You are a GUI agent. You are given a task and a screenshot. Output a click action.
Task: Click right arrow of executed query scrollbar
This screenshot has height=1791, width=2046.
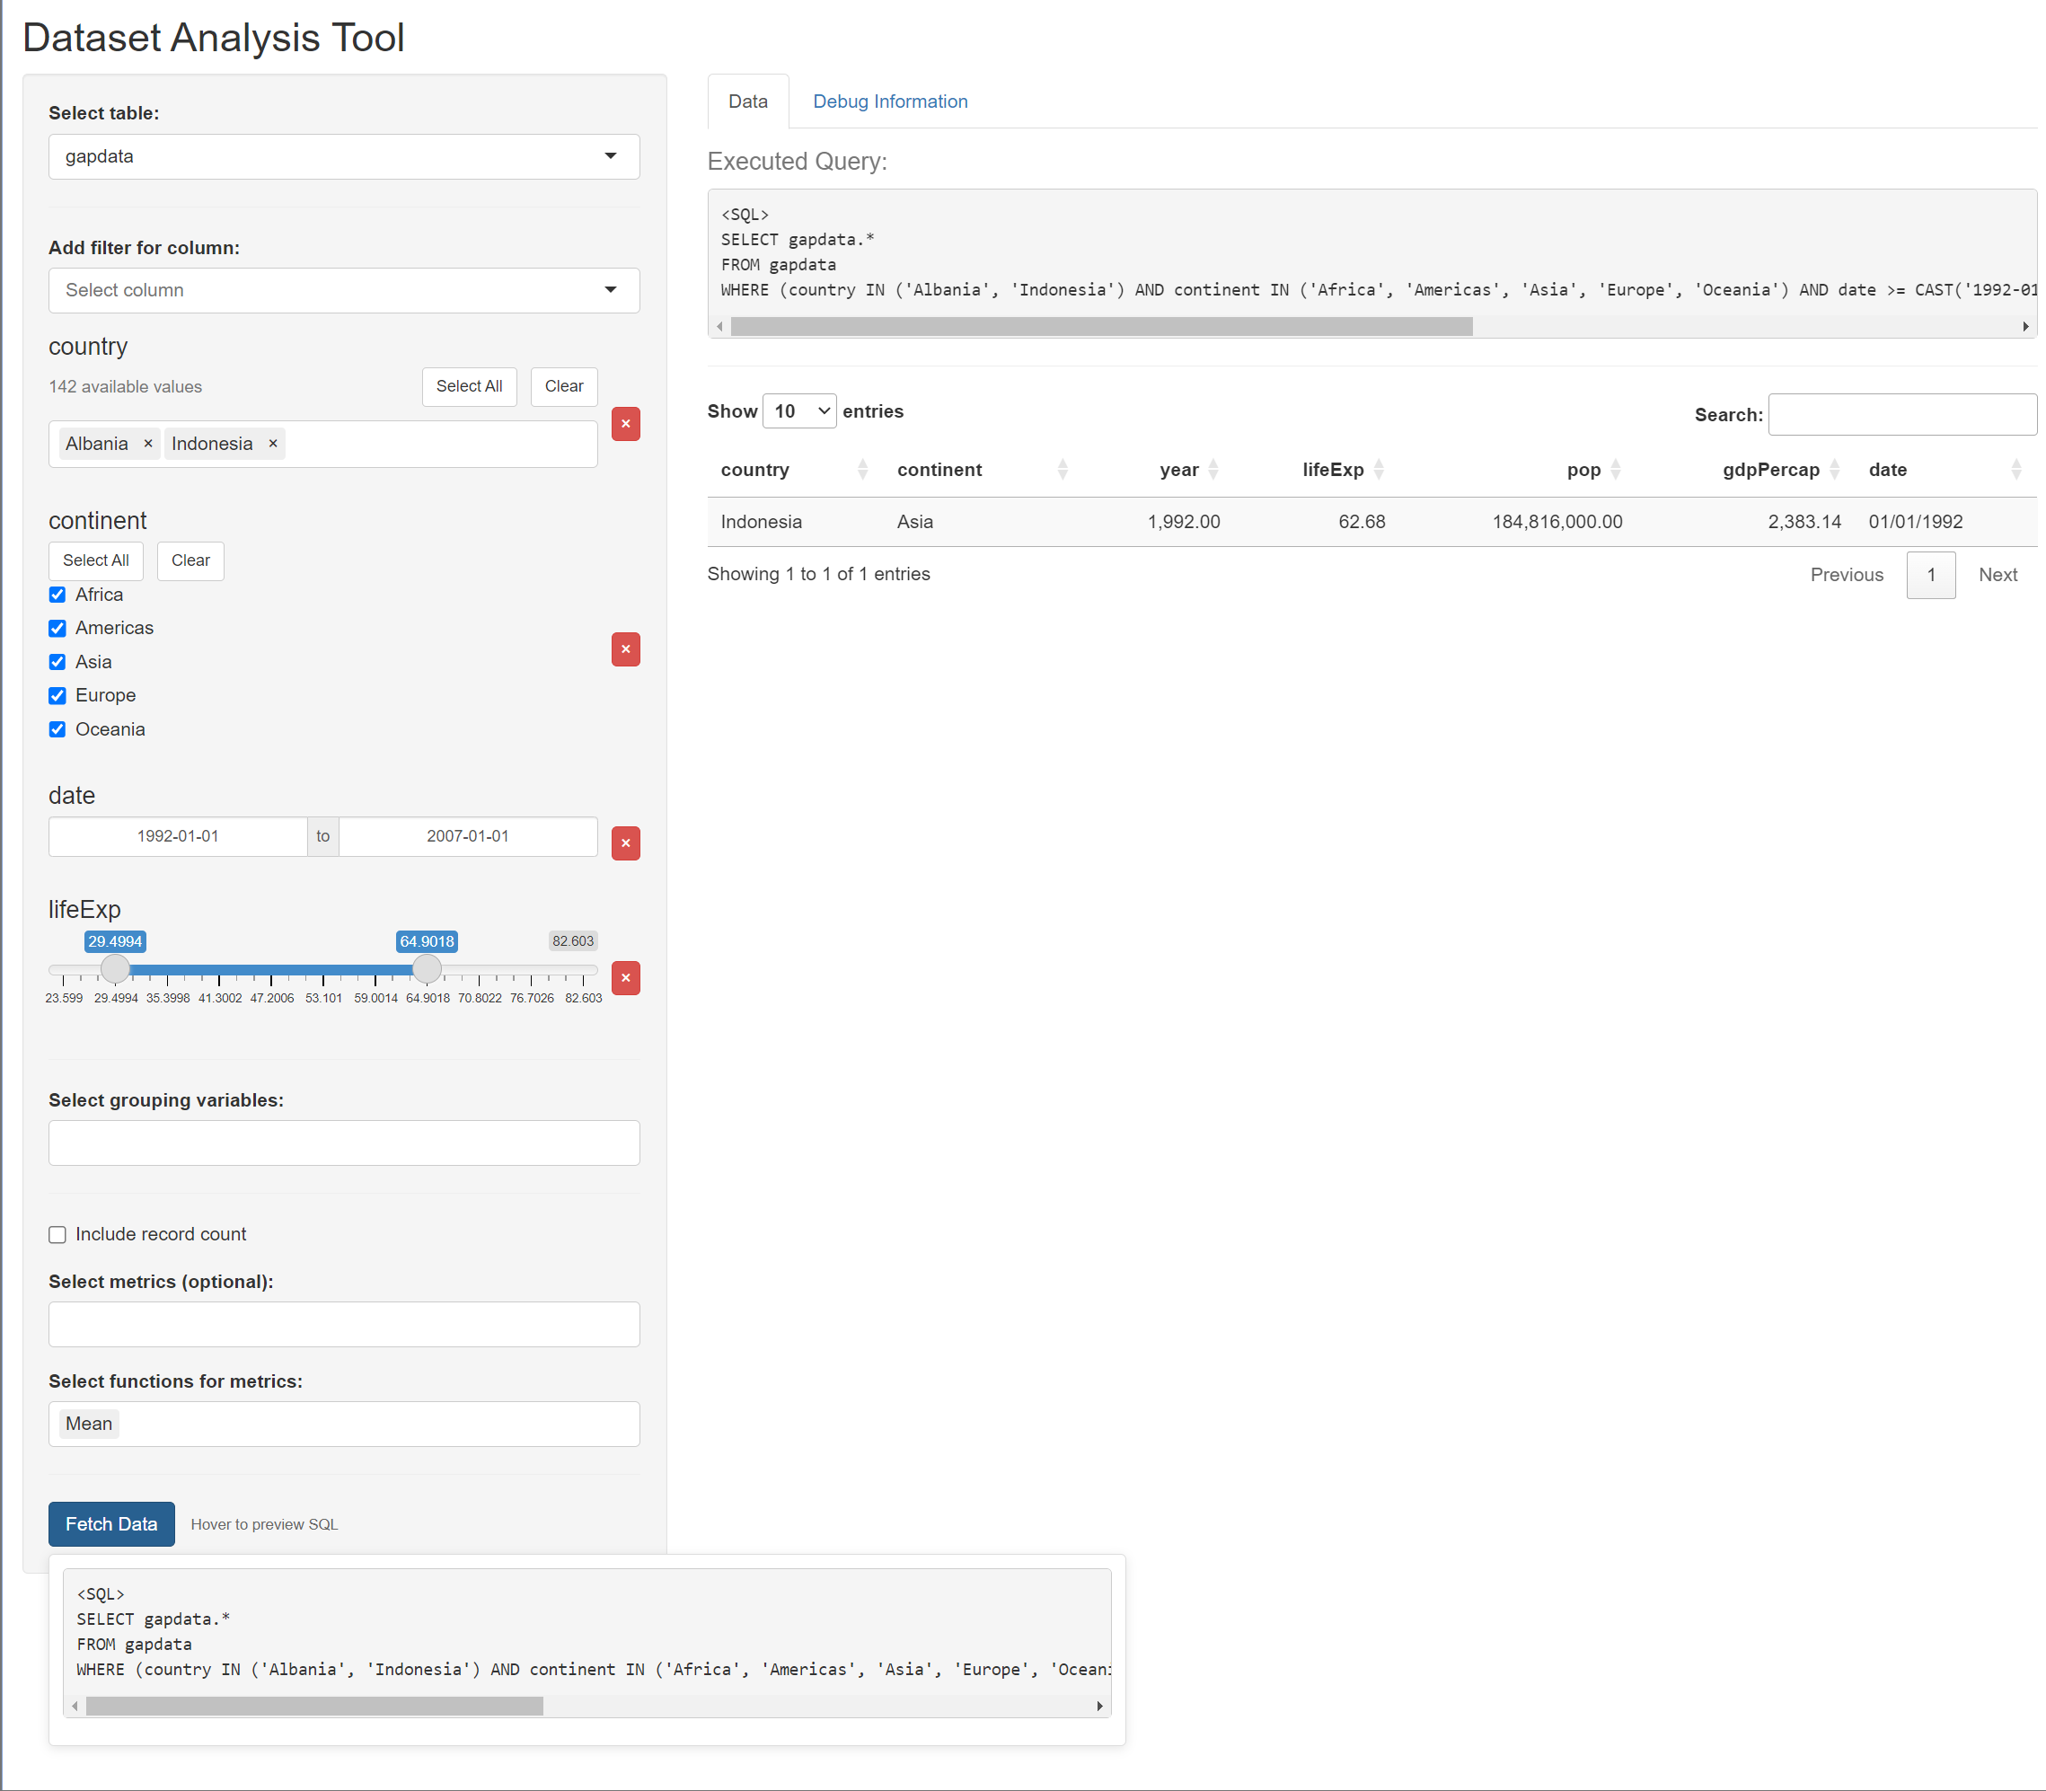pyautogui.click(x=2025, y=327)
